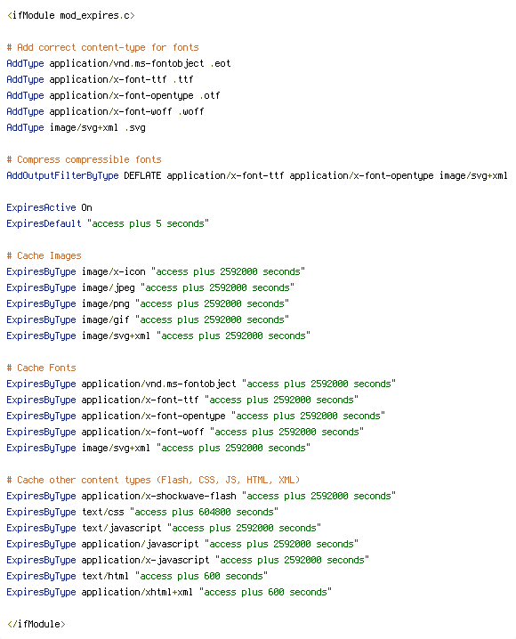
Task: Click the text/html expires line
Action: point(137,576)
